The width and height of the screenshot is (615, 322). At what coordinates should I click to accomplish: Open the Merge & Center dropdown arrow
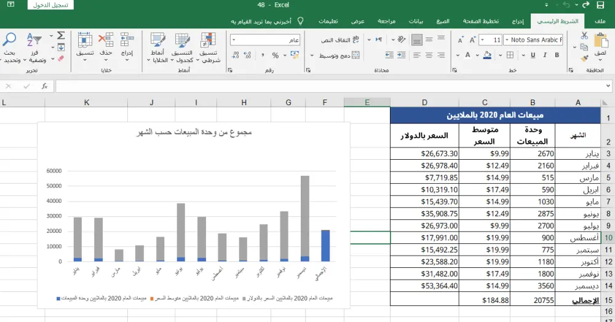tap(312, 56)
